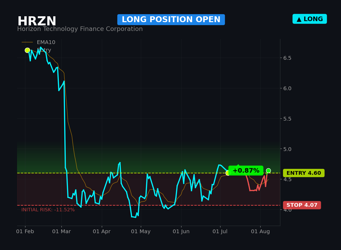
Task: Click the yellow entry marker in the legend
Action: 27,50
